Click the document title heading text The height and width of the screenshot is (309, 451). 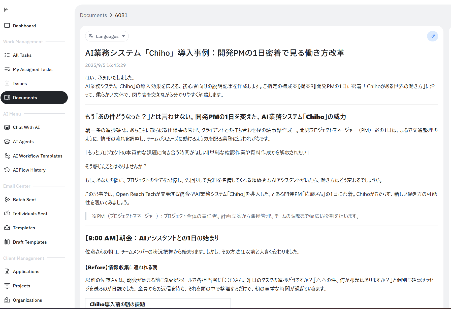215,53
